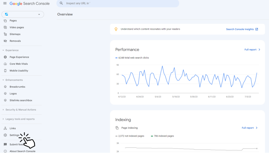The image size is (269, 154).
Task: View the Breadcrumbs enhancement report
Action: (16, 87)
